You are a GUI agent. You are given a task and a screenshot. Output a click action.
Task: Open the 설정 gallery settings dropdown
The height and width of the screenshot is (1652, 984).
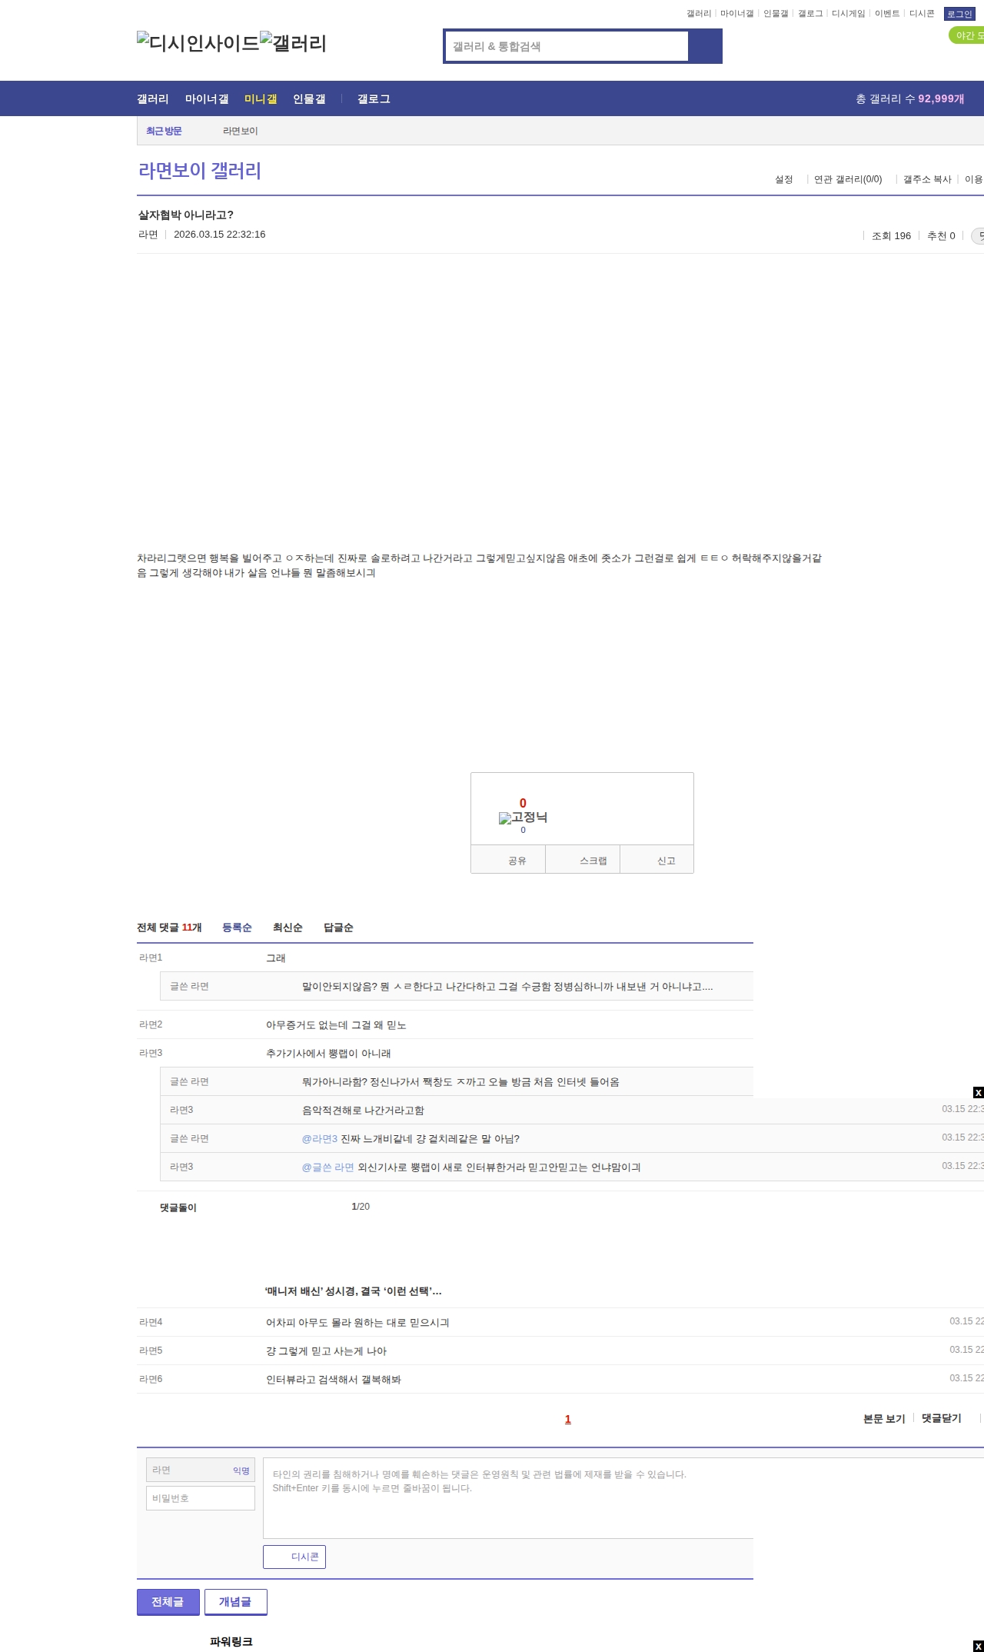[783, 179]
